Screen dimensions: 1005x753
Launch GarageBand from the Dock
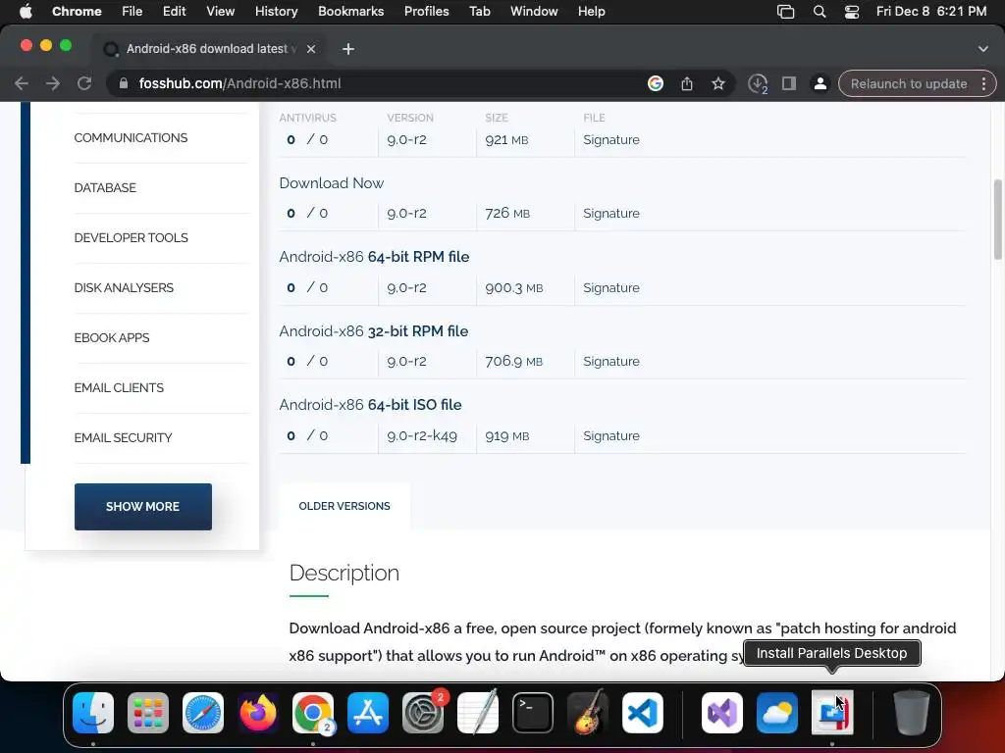[x=588, y=712]
